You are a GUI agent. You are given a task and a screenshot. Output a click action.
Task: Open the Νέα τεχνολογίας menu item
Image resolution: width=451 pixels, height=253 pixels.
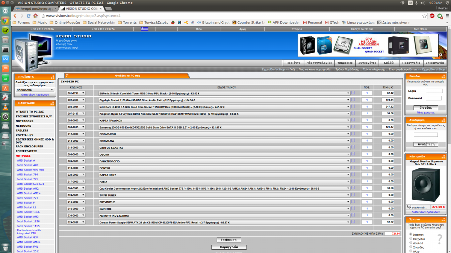(319, 63)
